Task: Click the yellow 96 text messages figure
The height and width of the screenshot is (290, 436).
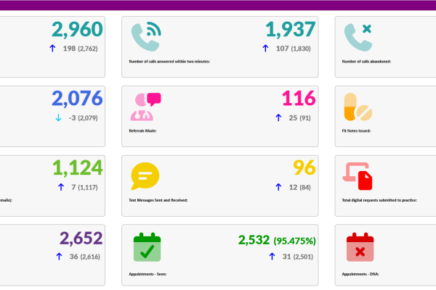Action: (304, 168)
